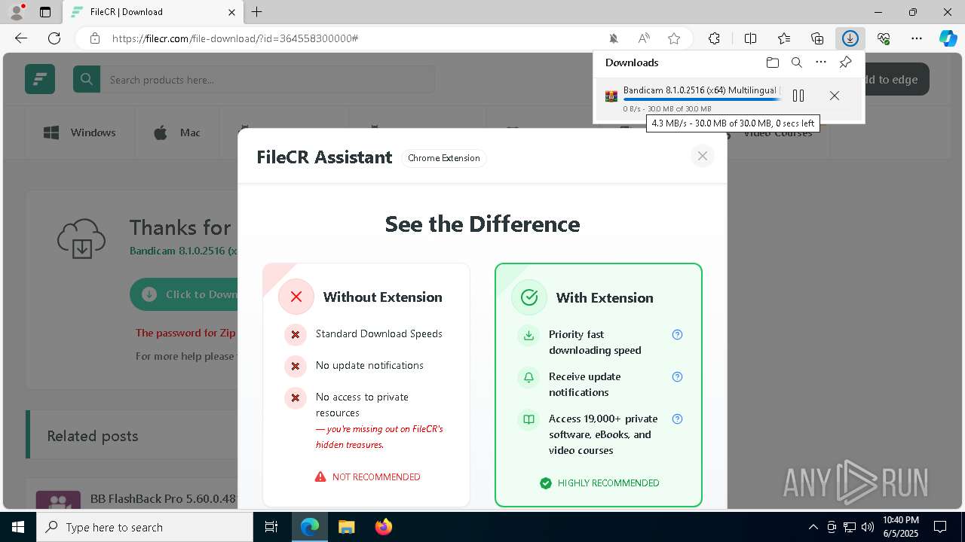Open the Mac category tab
The image size is (965, 542).
coord(177,133)
